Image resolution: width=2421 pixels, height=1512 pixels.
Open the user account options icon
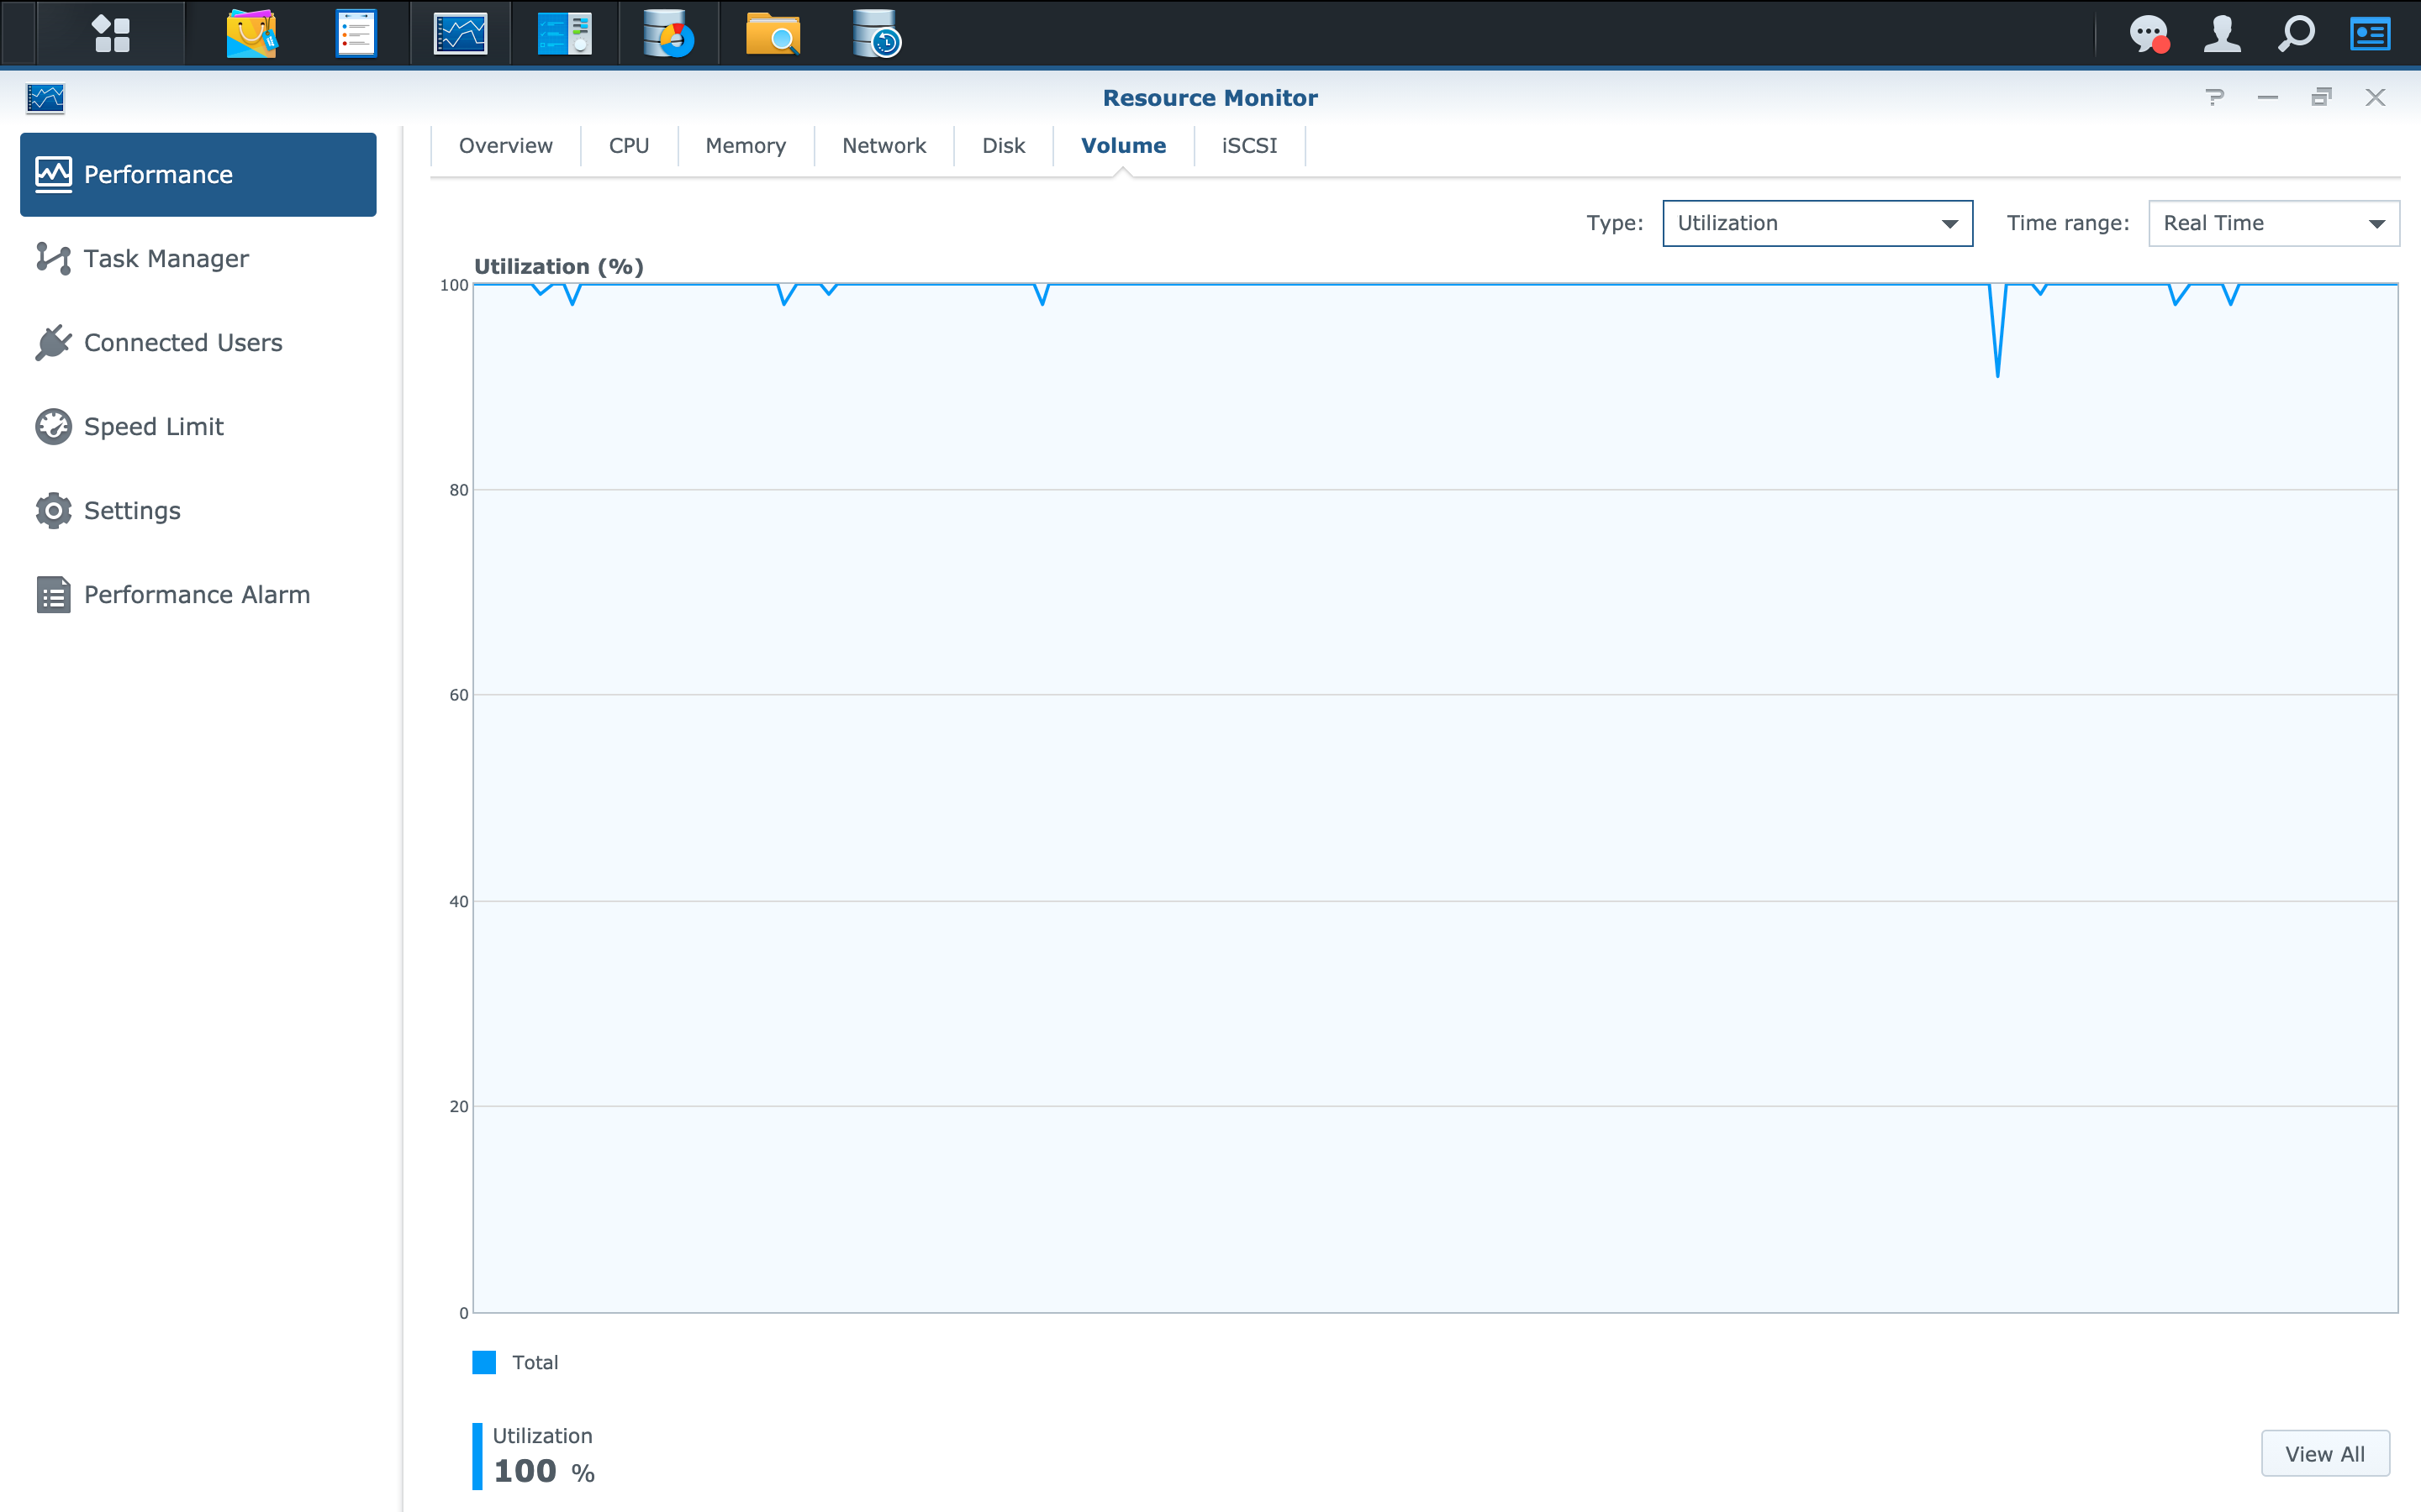[x=2222, y=33]
